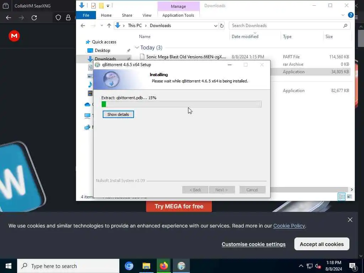Click Show details in qBittorrent setup
This screenshot has height=273, width=364.
[x=118, y=114]
